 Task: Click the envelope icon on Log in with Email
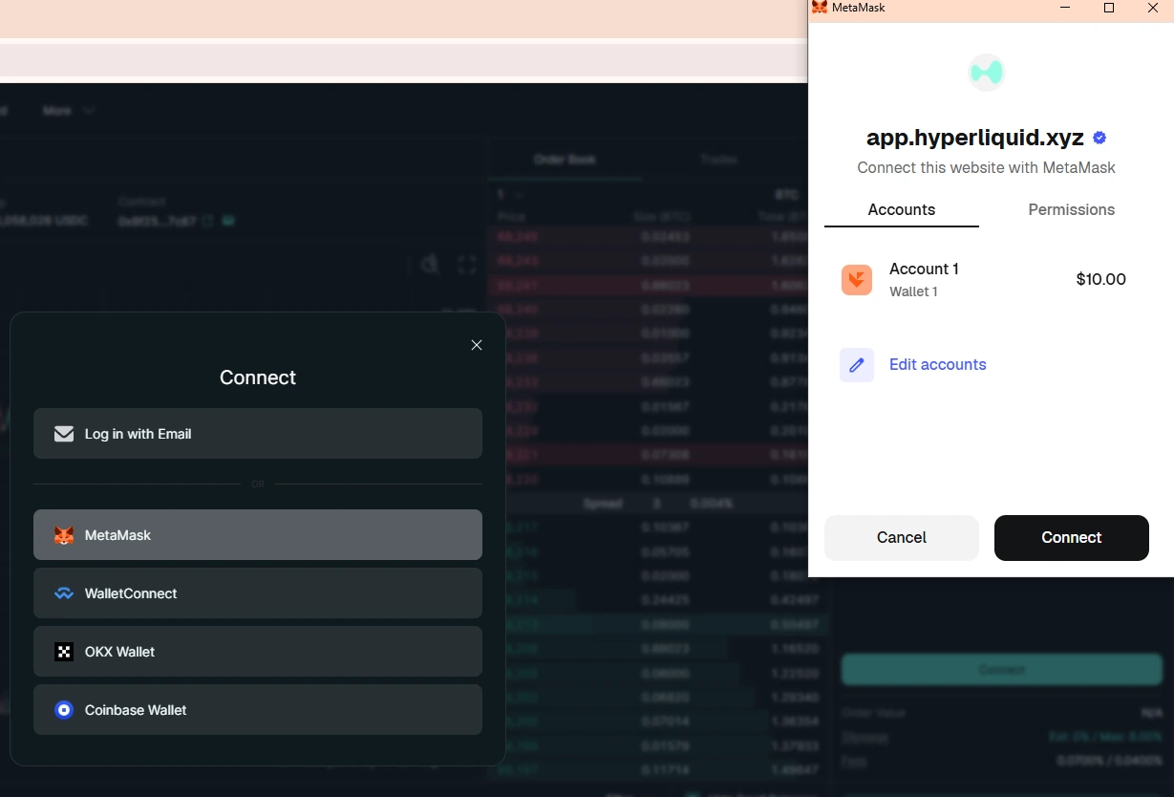click(63, 433)
